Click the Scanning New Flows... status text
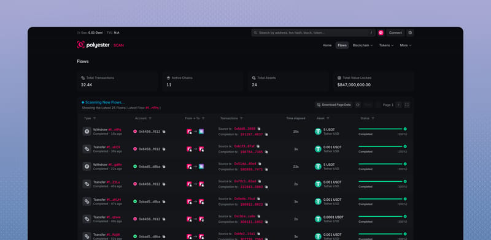 (104, 102)
